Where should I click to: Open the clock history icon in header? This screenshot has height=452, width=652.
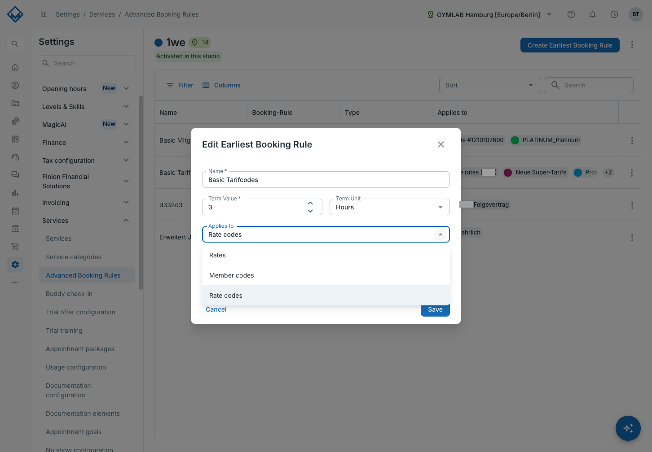pyautogui.click(x=614, y=14)
